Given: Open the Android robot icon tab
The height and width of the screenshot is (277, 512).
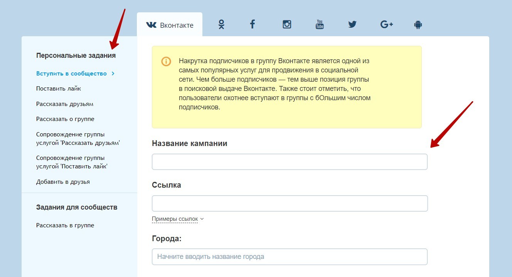Looking at the screenshot, I should point(418,25).
